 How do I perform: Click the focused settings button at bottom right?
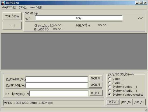click(x=112, y=102)
